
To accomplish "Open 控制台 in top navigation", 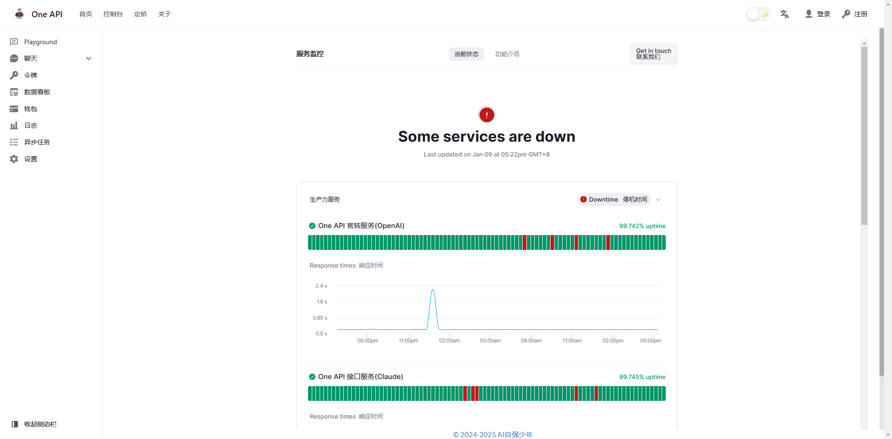I will coord(113,14).
